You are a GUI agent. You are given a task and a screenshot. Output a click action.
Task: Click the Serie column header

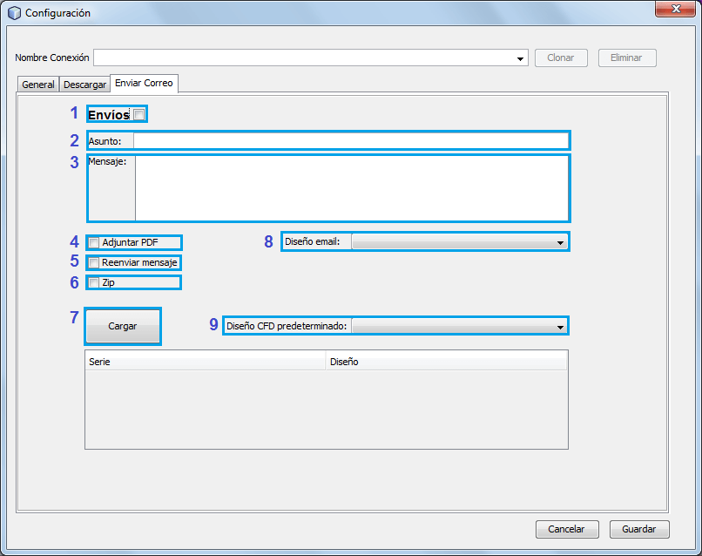point(205,362)
